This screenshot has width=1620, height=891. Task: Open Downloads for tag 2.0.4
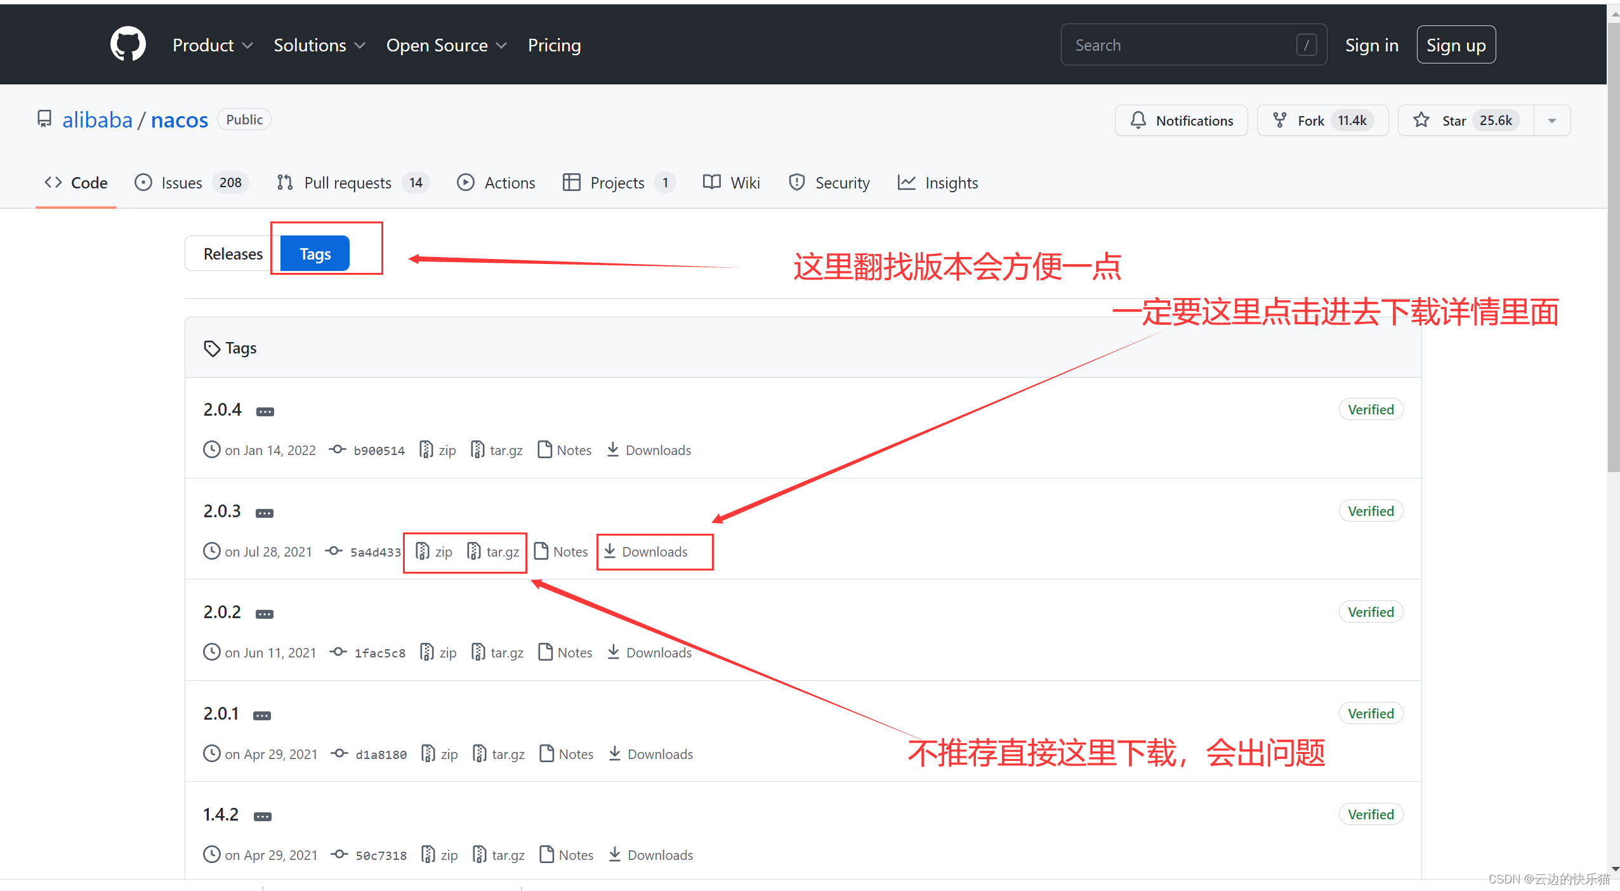(x=649, y=450)
